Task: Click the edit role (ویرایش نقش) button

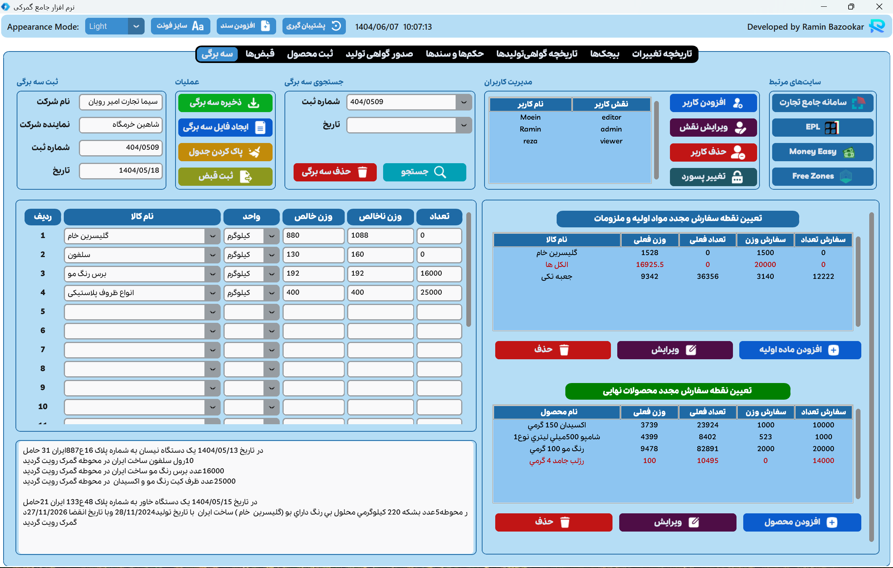Action: click(x=713, y=128)
